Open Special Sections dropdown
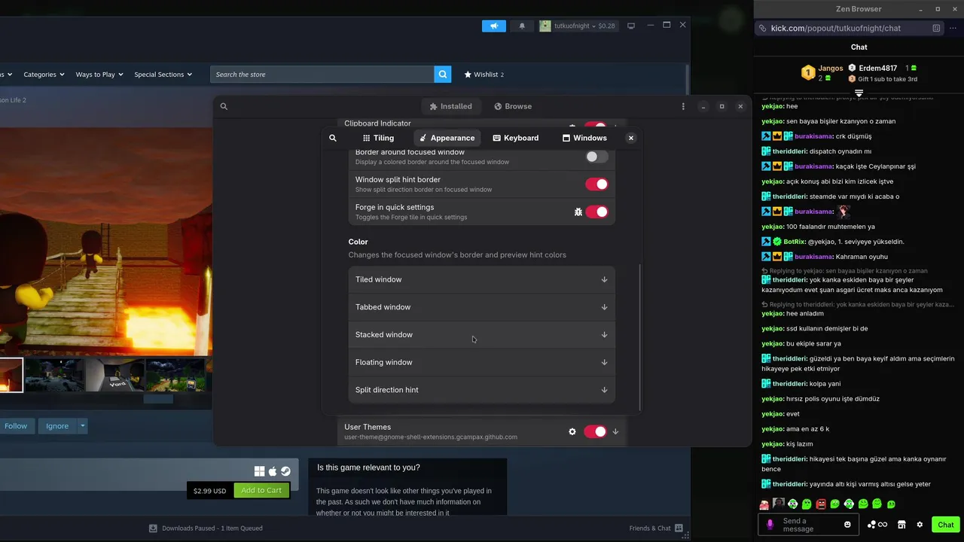Viewport: 964px width, 542px height. (x=163, y=75)
